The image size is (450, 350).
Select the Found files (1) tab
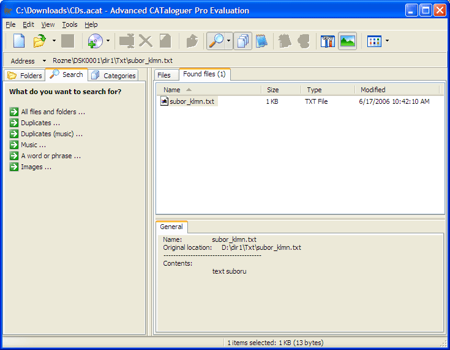[204, 74]
